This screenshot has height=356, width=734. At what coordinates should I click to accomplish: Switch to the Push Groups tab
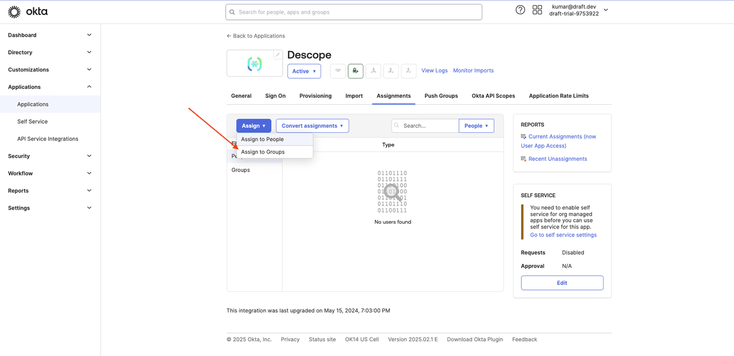coord(440,96)
